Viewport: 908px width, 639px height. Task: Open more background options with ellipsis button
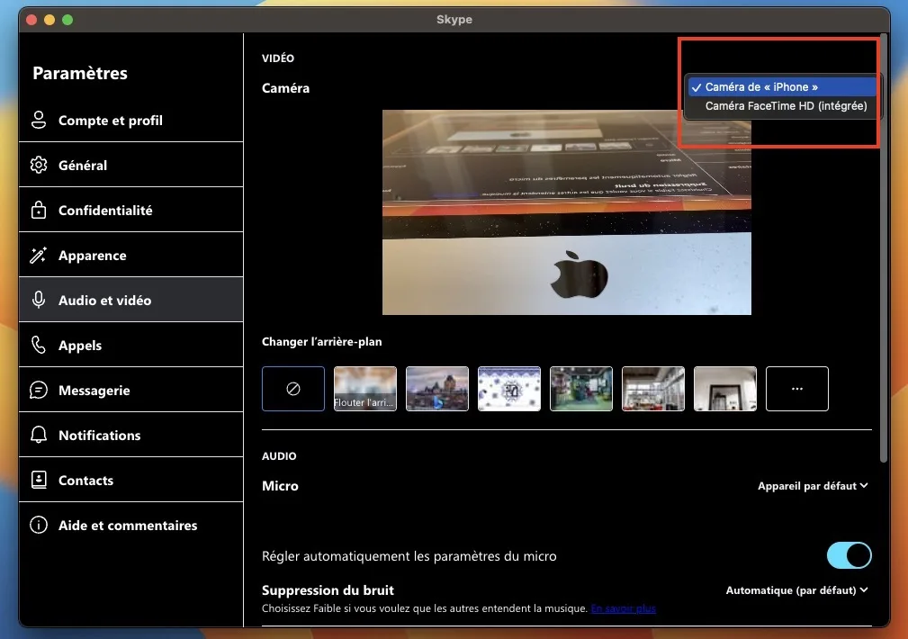(796, 388)
